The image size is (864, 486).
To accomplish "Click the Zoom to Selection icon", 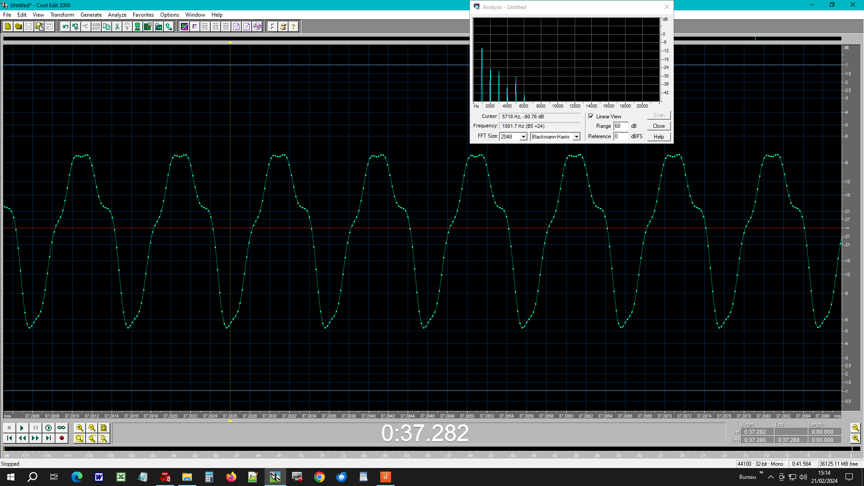I will pos(80,438).
